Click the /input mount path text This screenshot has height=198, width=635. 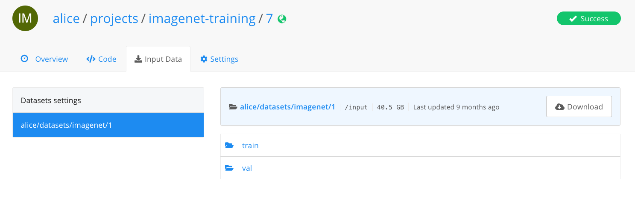coord(356,107)
